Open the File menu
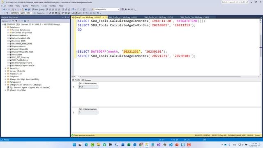 point(4,6)
